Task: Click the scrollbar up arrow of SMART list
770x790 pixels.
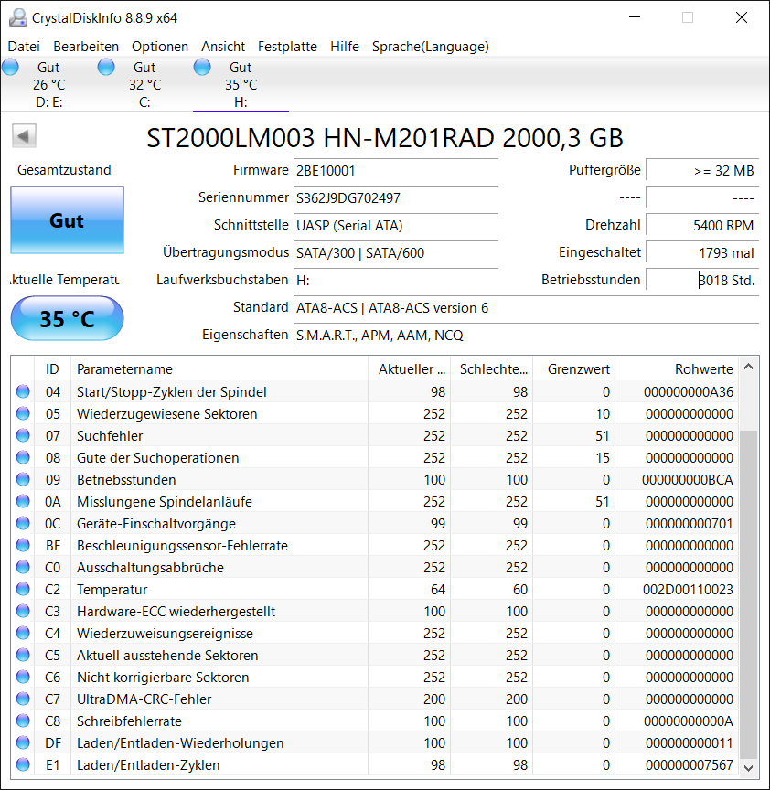Action: [748, 368]
